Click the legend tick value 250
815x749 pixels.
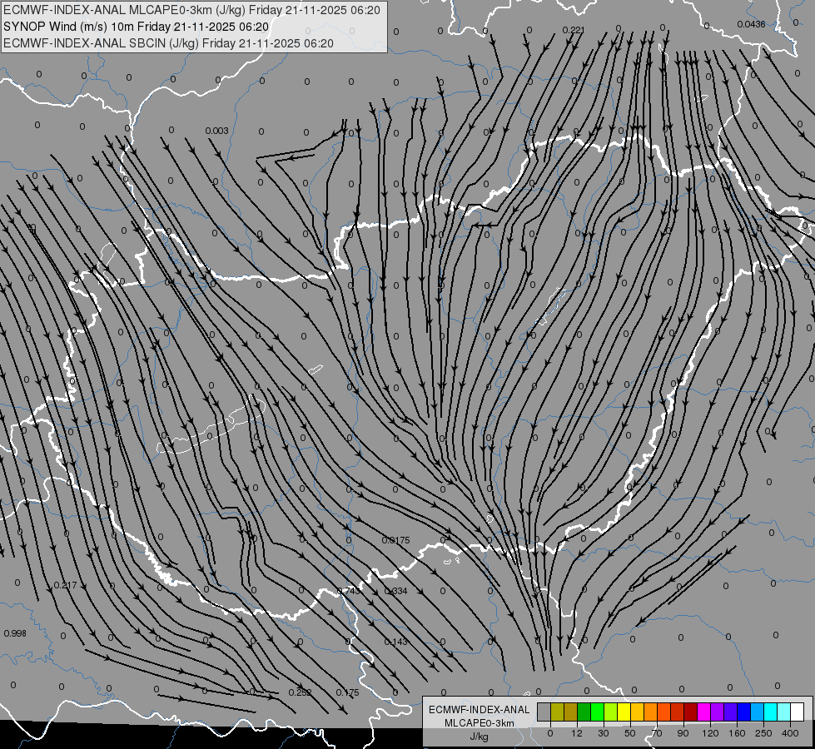[x=763, y=733]
